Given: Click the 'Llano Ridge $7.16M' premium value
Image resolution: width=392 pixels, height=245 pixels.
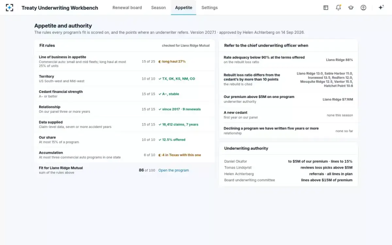Looking at the screenshot, I should click(x=338, y=99).
